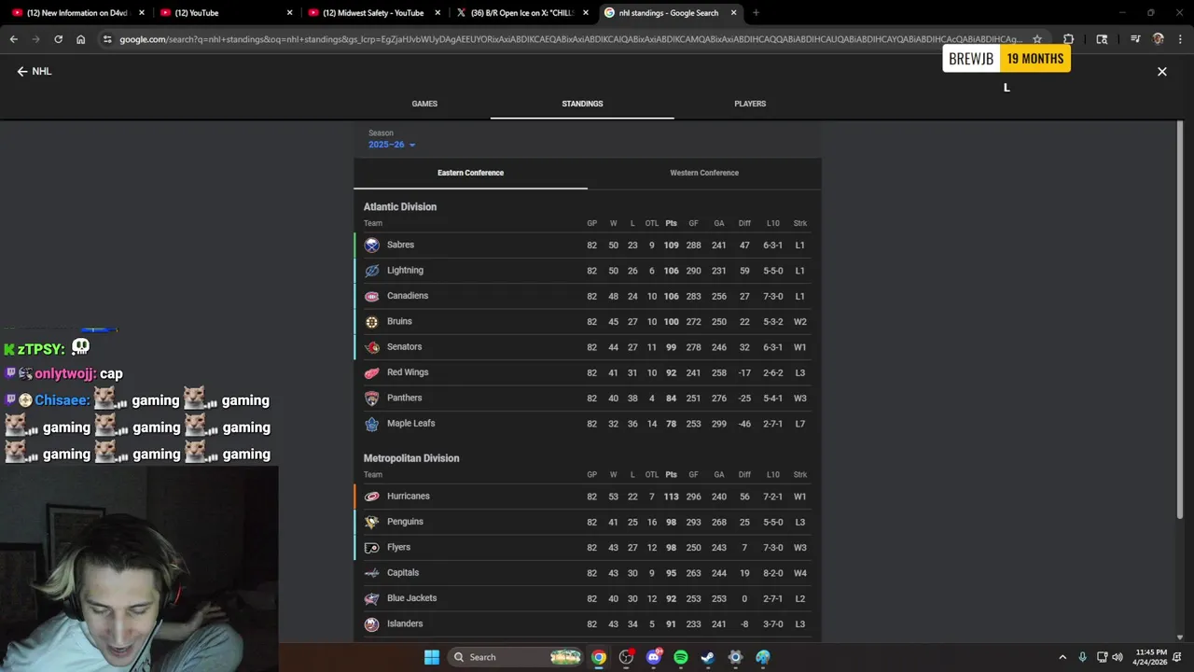Screen dimensions: 1194x672
Task: Switch to the (12) YouTube tab
Action: (225, 13)
